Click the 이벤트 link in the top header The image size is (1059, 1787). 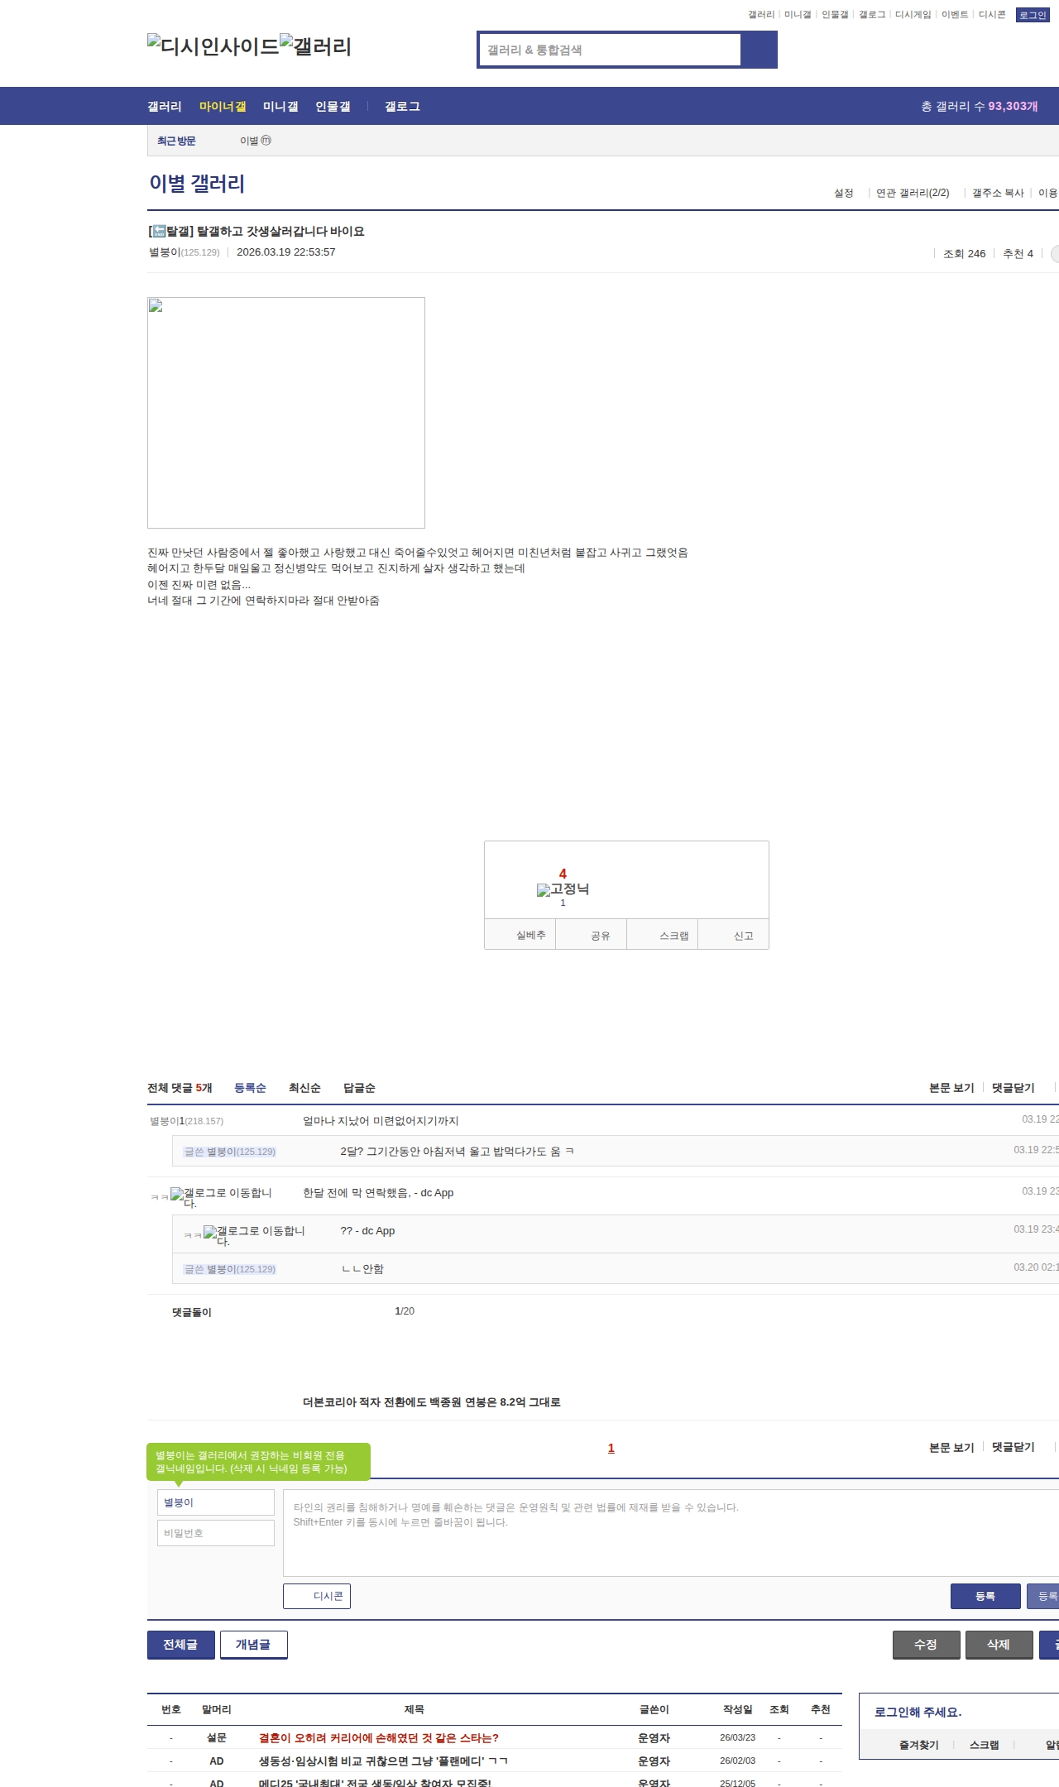[x=955, y=15]
